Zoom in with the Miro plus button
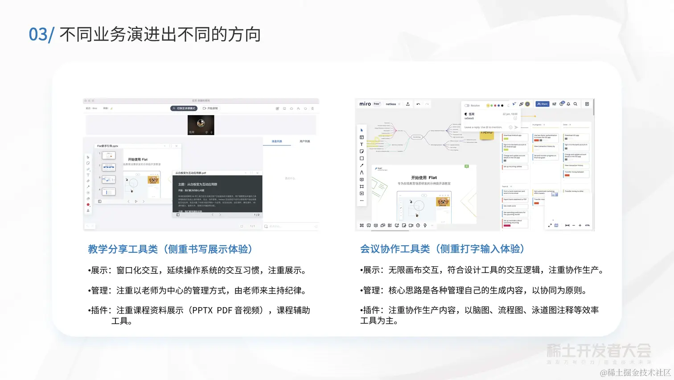The height and width of the screenshot is (380, 674). (x=580, y=225)
